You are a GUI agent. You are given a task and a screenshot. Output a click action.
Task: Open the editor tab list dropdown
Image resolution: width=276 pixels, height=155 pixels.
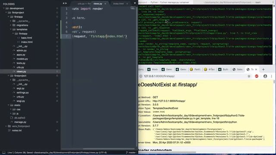[135, 3]
